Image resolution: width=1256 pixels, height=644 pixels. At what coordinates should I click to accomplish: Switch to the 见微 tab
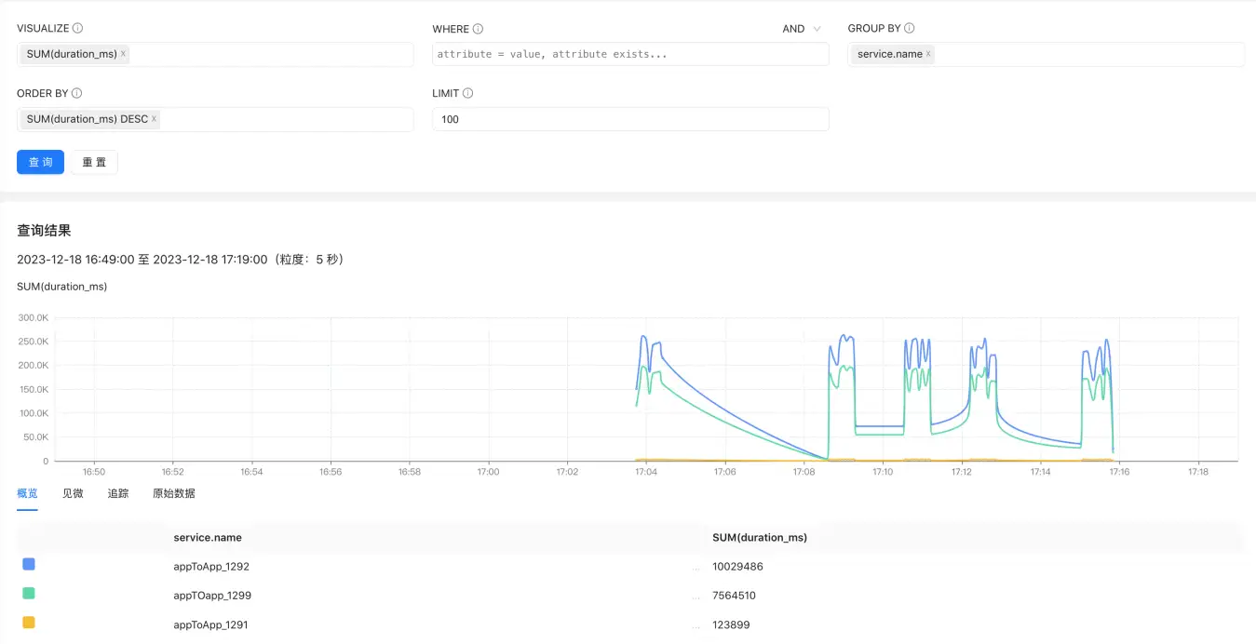click(x=73, y=493)
